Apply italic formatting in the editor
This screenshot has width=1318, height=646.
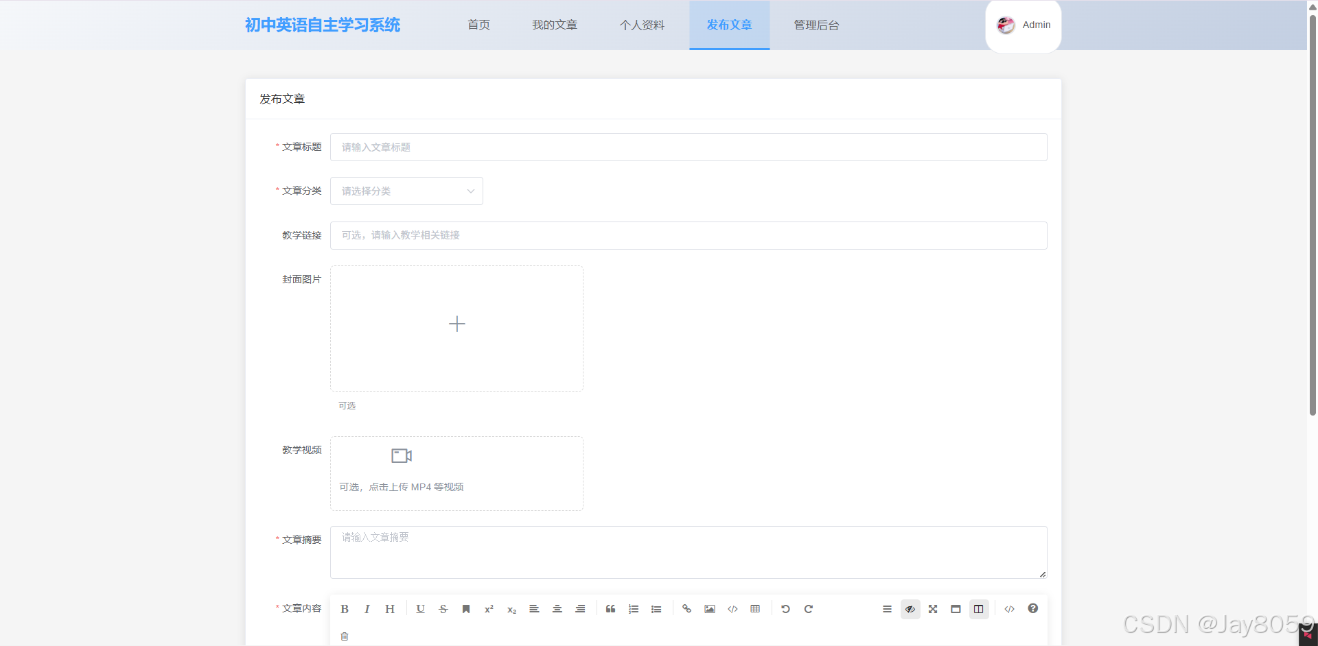point(367,609)
